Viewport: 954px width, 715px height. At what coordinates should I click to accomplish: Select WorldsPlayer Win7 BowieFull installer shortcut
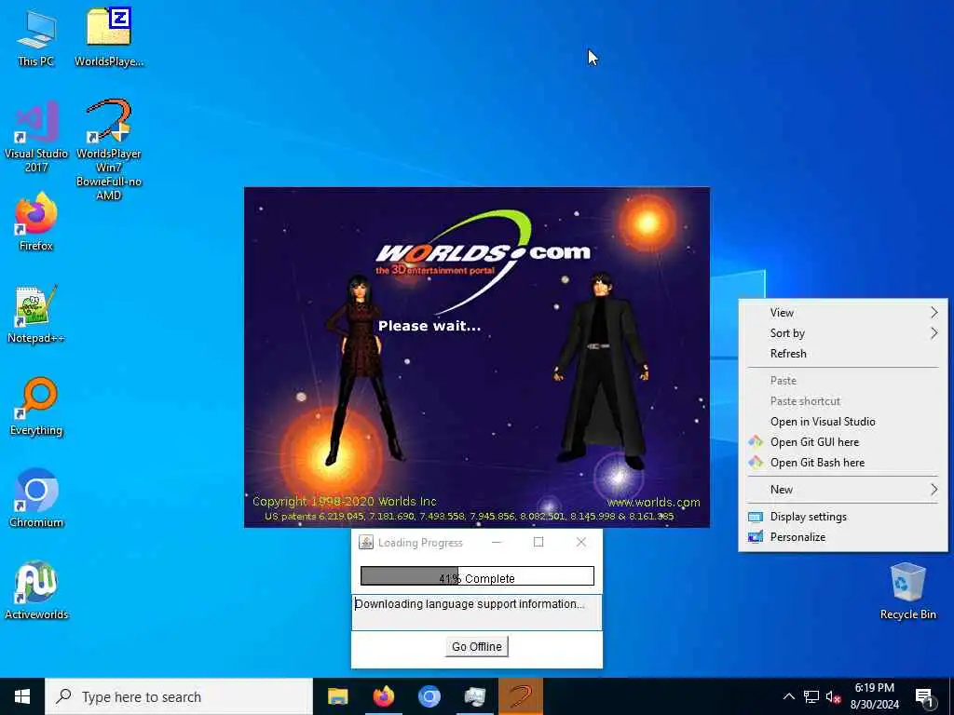tap(109, 150)
